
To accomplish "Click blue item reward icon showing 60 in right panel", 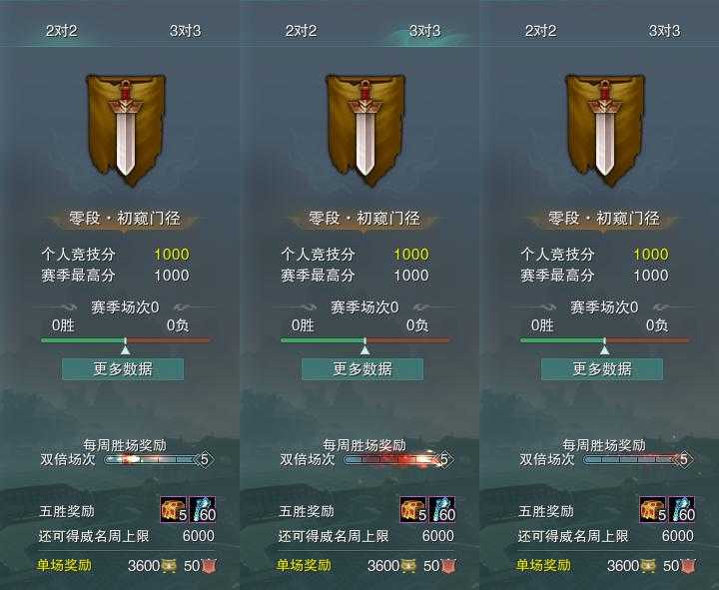I will coord(682,510).
